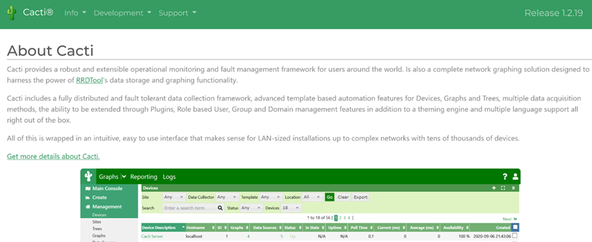Click the sort arrows on the ID column
This screenshot has height=242, width=592.
225,227
